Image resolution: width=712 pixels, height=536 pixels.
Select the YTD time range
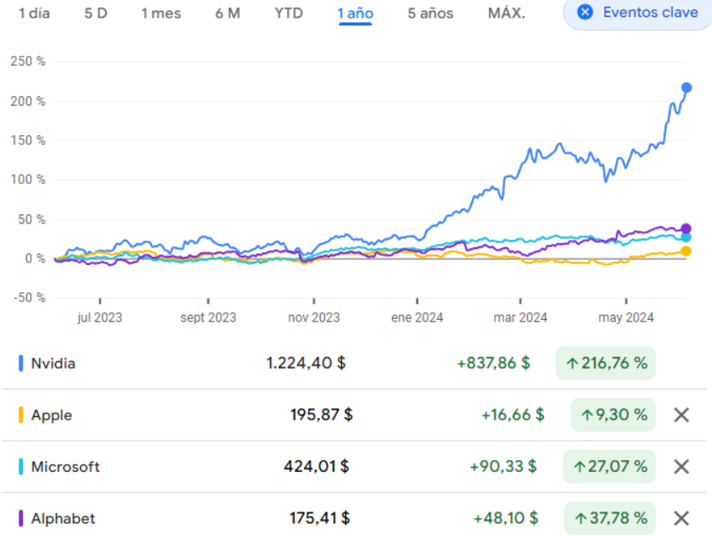coord(288,14)
